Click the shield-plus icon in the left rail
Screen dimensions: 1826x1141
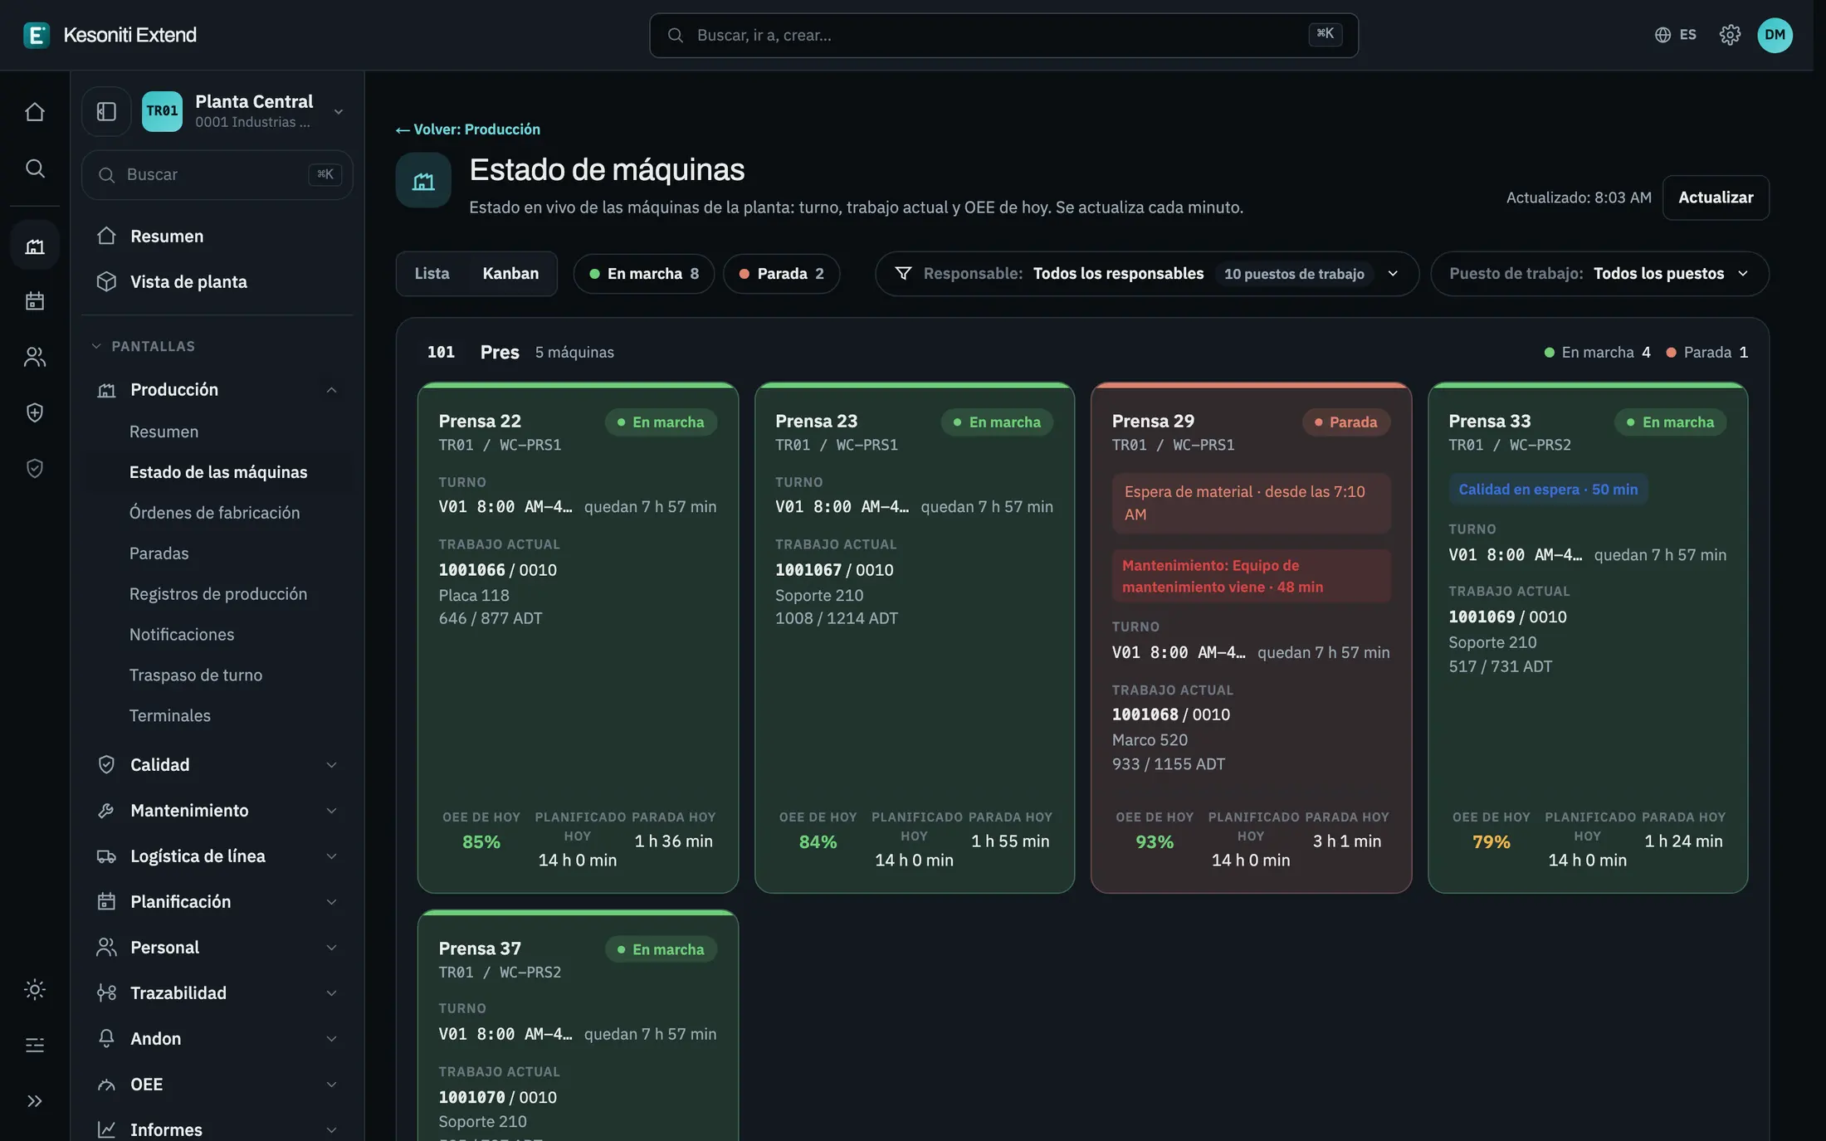(x=35, y=412)
